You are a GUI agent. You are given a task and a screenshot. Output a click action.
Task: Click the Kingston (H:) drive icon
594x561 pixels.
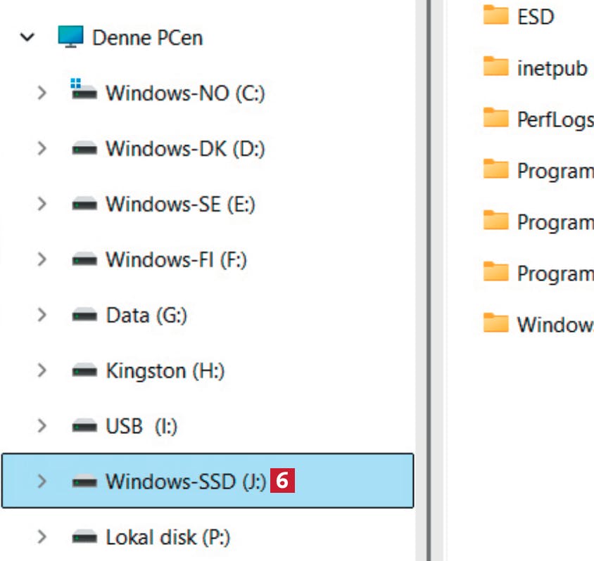pos(84,370)
